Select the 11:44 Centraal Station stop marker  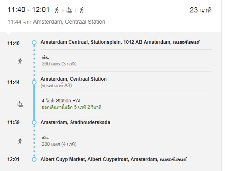[x=34, y=82]
